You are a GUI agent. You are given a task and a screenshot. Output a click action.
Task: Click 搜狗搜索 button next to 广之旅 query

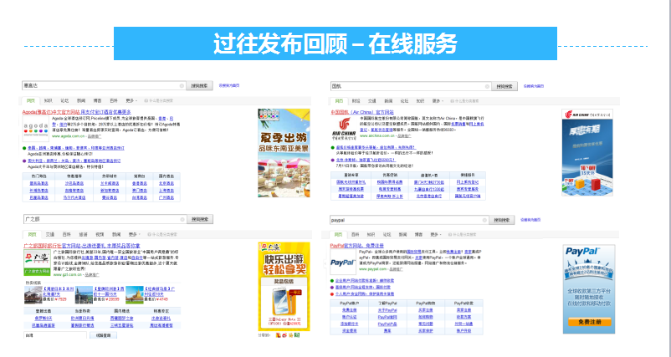coord(200,219)
